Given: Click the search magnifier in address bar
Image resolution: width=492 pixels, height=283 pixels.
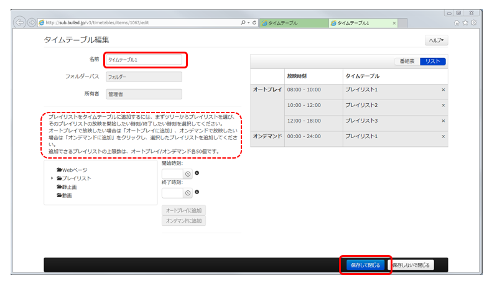Looking at the screenshot, I should (x=243, y=22).
